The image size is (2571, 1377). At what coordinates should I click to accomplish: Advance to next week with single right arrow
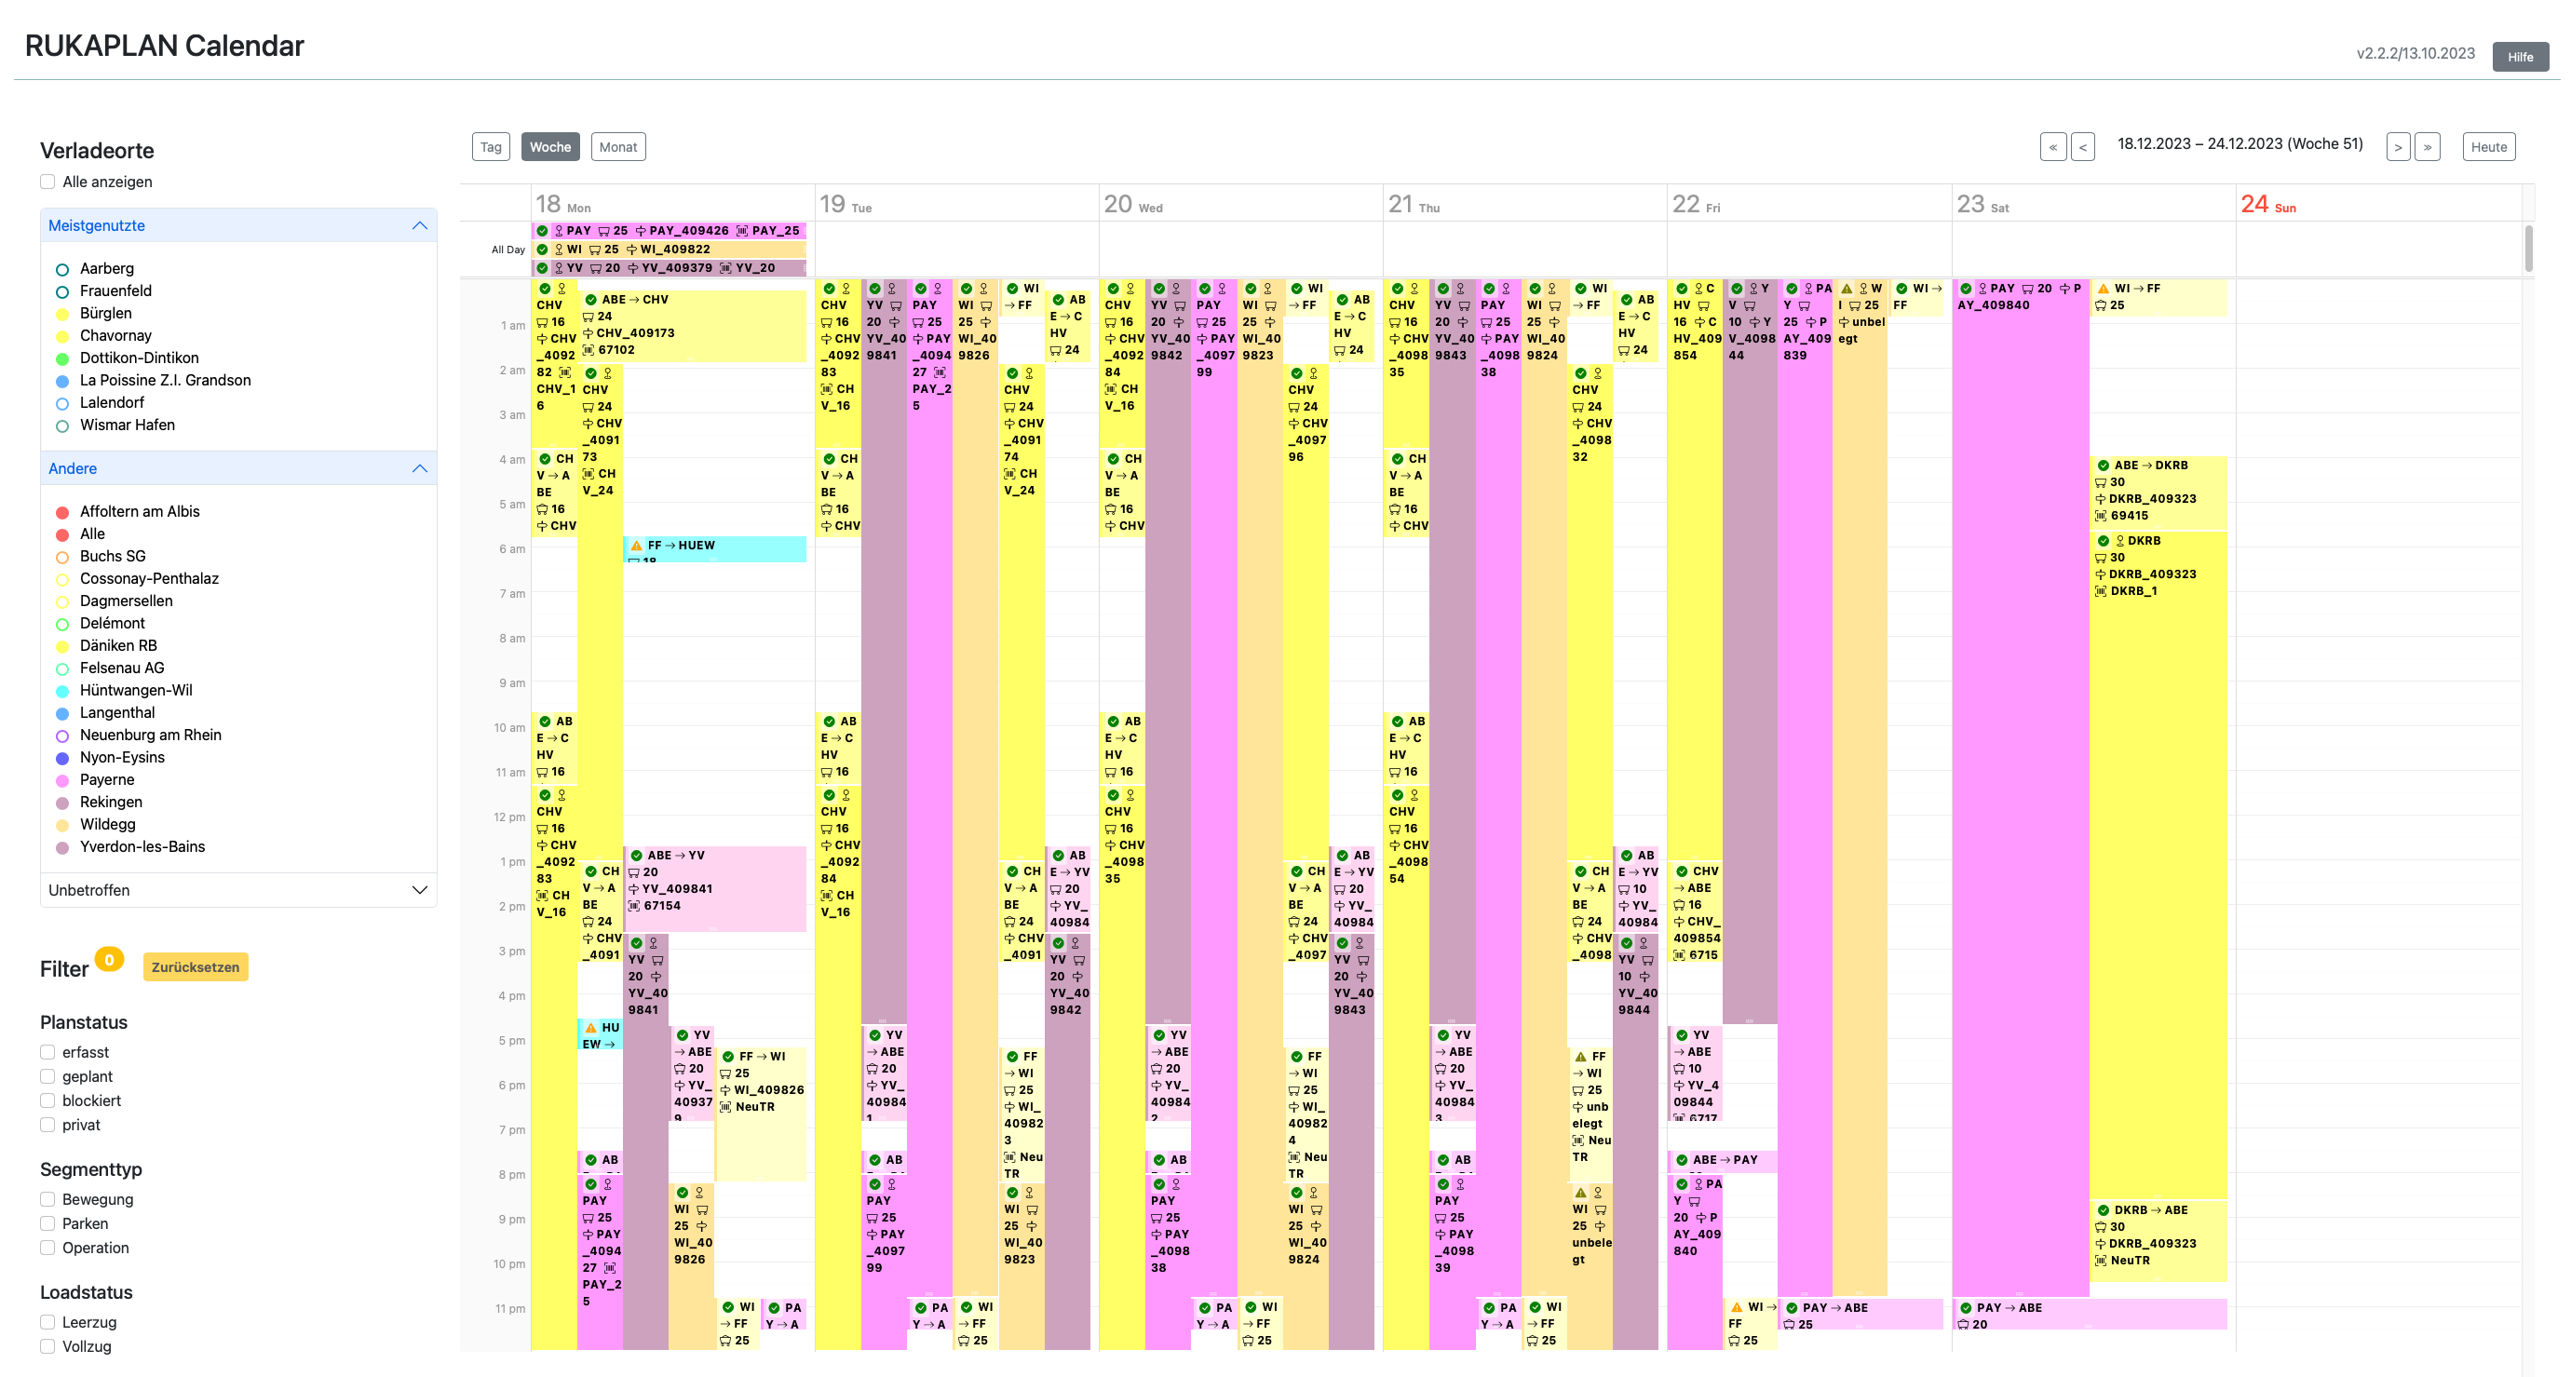(x=2398, y=147)
